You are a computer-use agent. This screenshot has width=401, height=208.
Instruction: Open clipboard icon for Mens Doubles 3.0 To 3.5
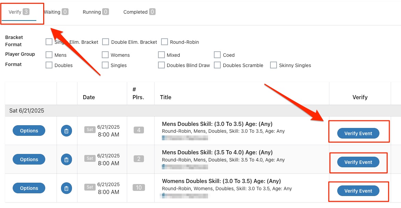[x=66, y=131]
